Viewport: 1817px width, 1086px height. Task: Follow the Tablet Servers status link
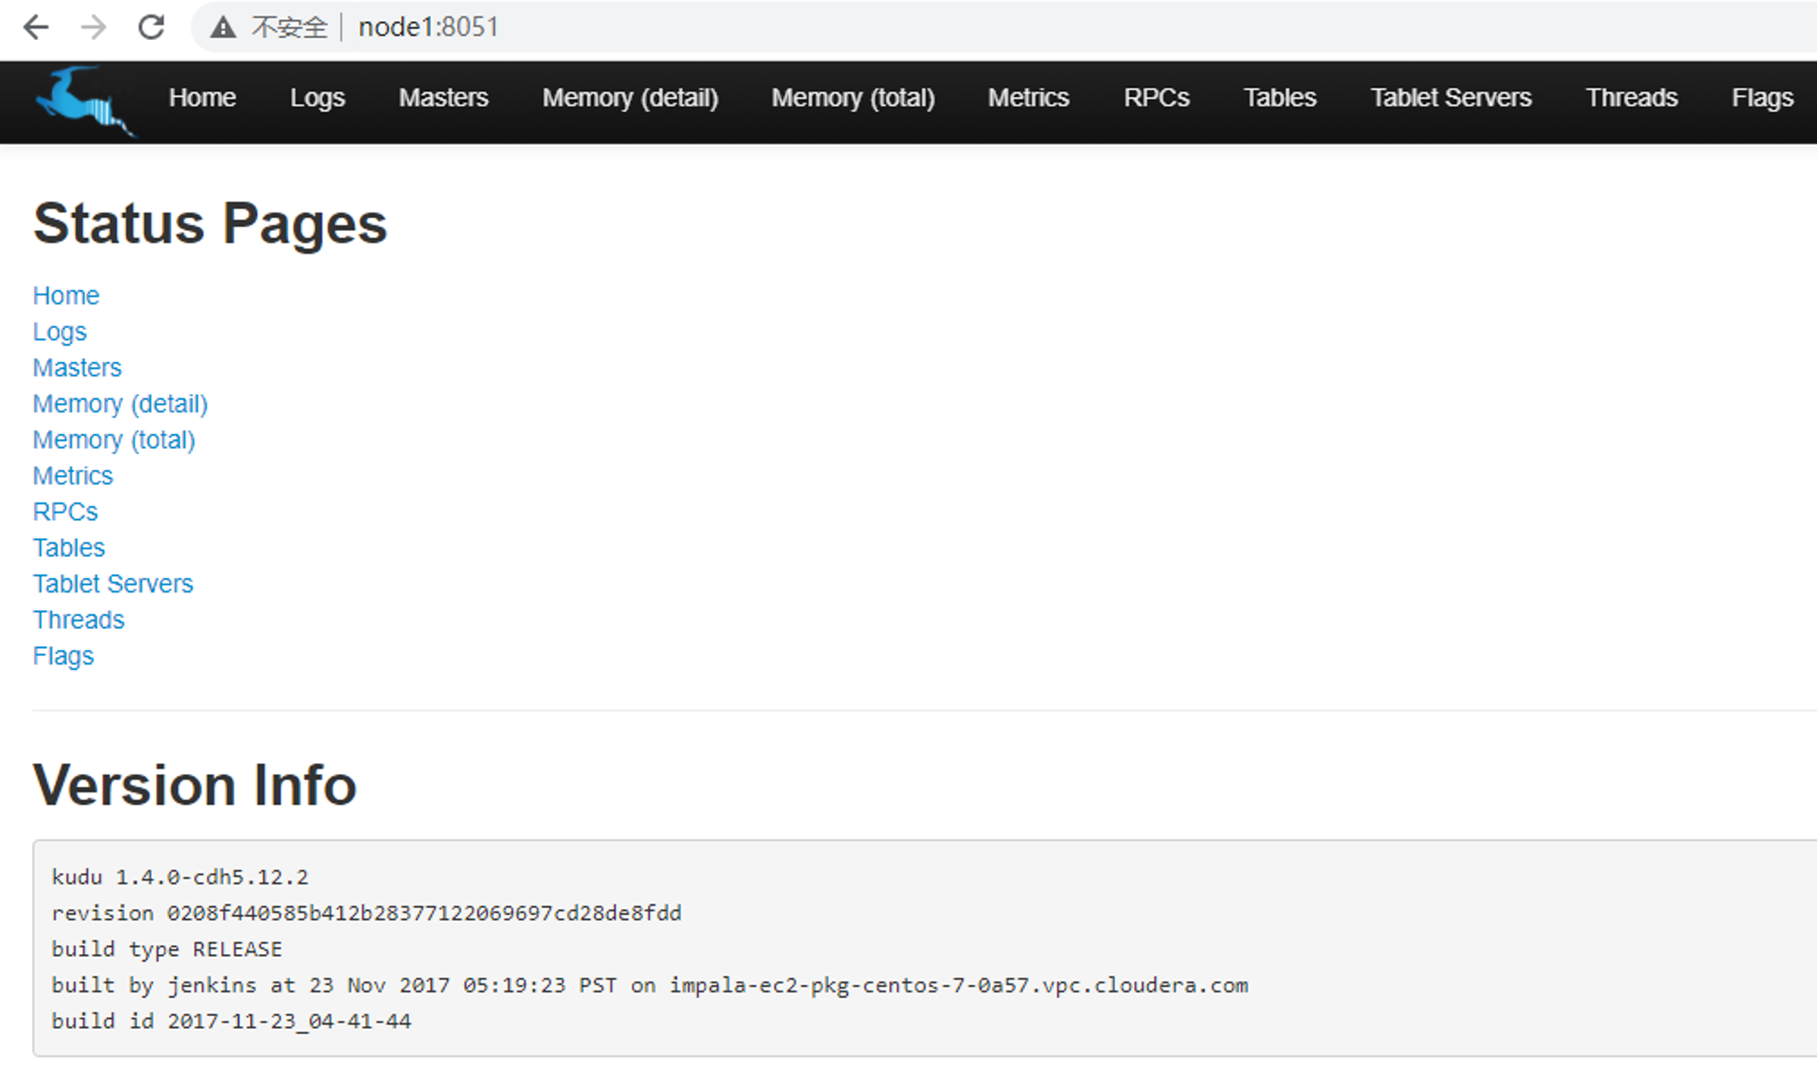tap(113, 583)
